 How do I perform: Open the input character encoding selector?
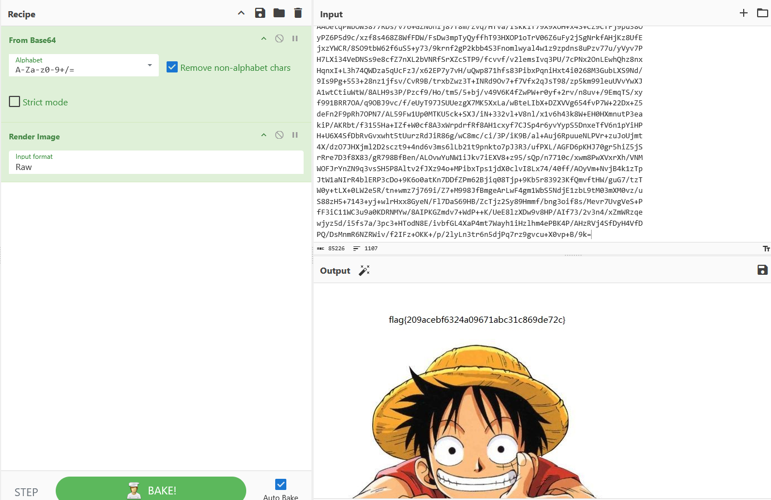pos(767,249)
